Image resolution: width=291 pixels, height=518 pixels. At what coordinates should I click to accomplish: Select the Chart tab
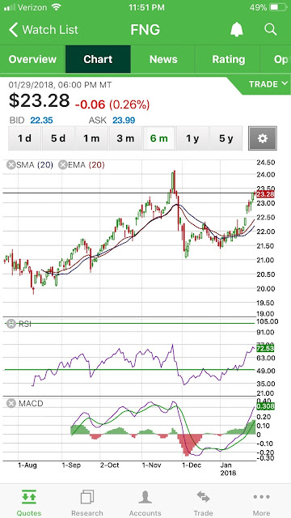pos(98,59)
